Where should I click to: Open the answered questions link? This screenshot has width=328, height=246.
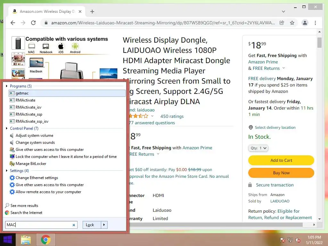pos(152,123)
